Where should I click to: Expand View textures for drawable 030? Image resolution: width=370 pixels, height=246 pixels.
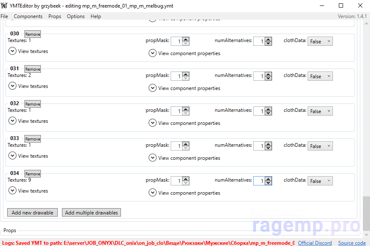13,51
